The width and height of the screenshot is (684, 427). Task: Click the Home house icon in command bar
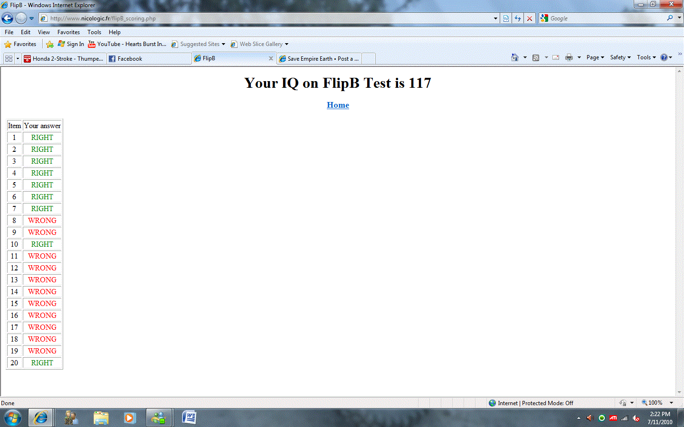pos(514,57)
